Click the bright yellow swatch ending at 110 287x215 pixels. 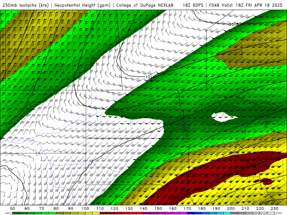96,213
